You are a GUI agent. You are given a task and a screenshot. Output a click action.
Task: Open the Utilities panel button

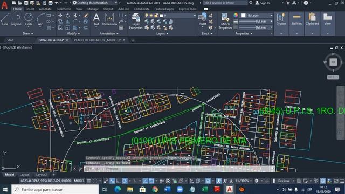296,19
